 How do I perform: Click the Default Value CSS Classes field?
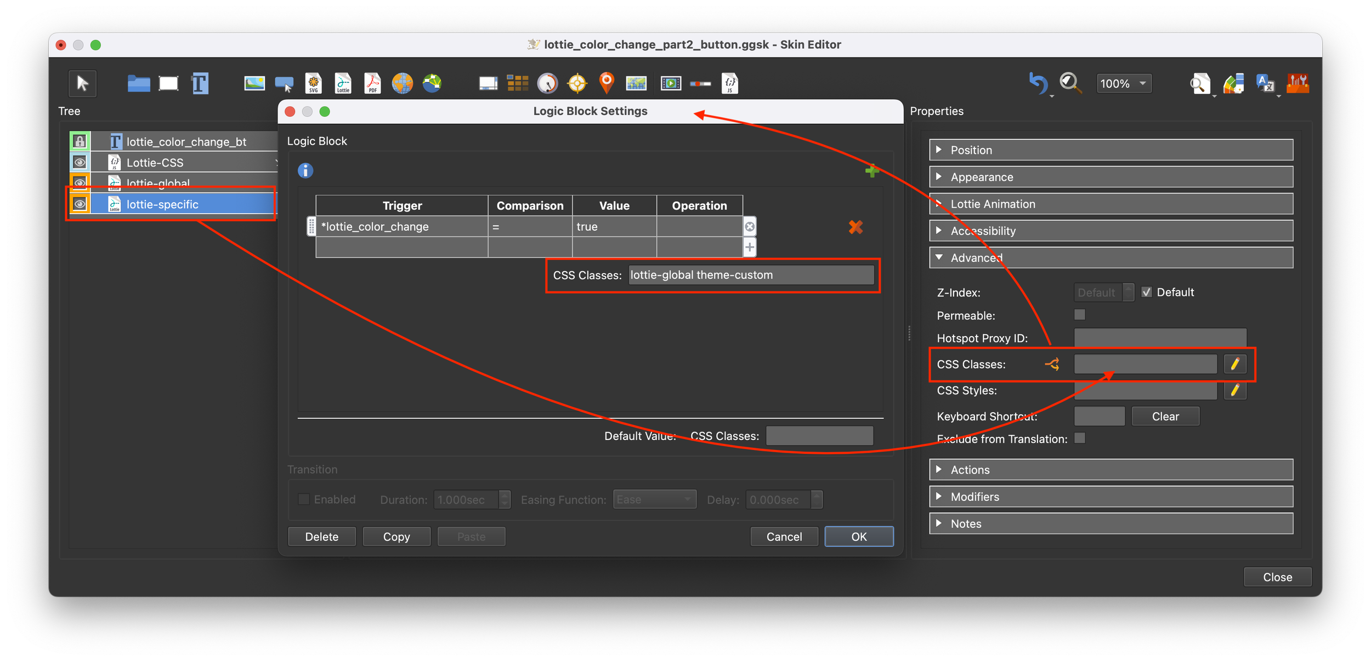point(819,436)
